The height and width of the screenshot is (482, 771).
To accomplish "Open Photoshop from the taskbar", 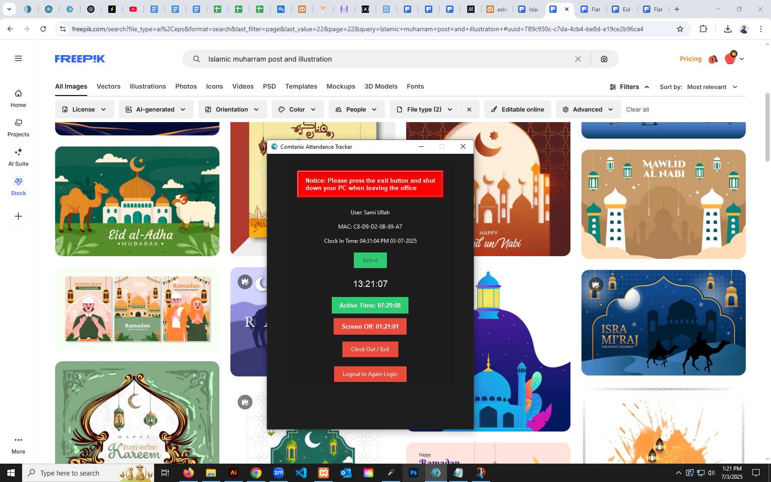I will click(413, 473).
